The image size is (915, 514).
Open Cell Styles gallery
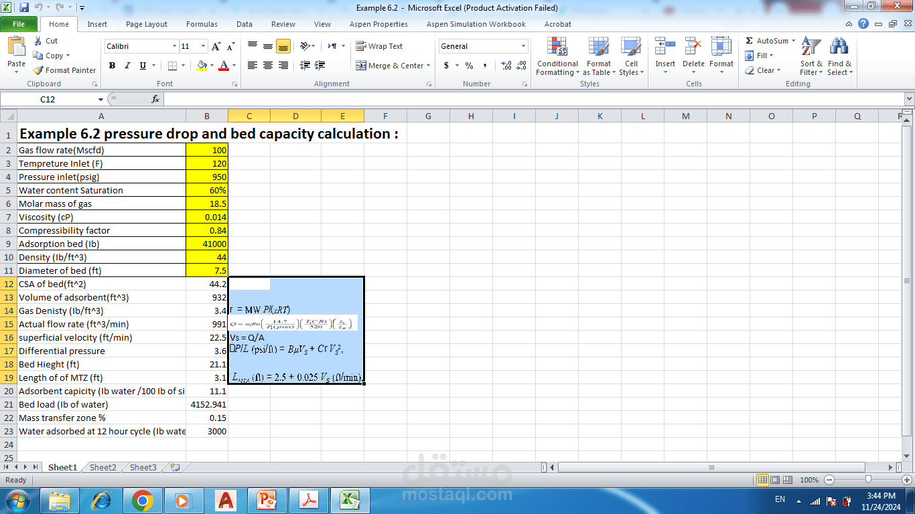631,56
